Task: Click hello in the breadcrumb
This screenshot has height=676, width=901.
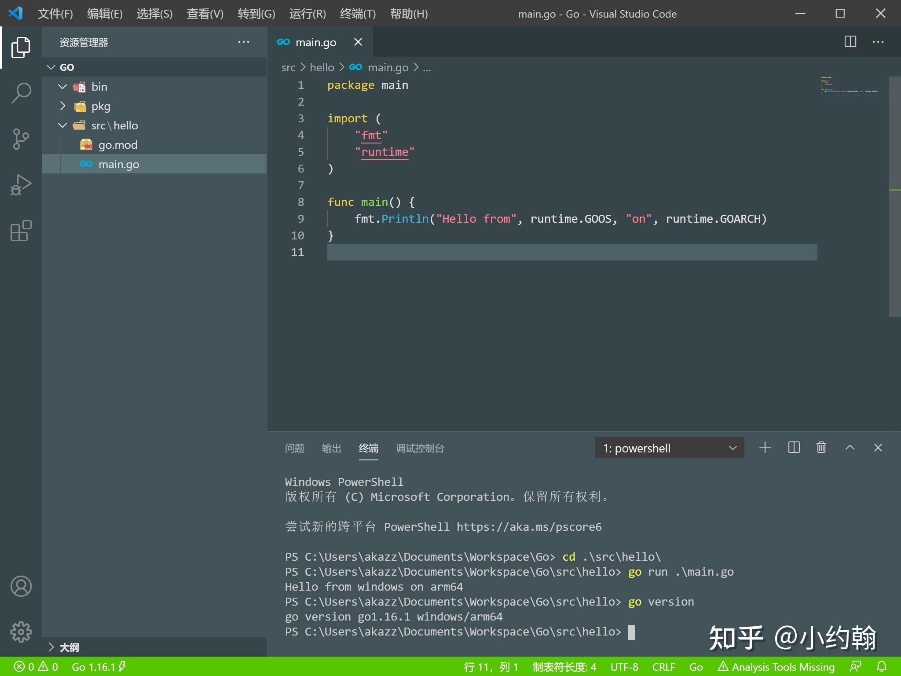Action: (322, 67)
